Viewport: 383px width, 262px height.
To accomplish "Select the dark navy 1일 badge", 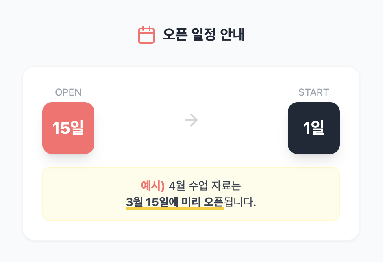I will pyautogui.click(x=314, y=128).
